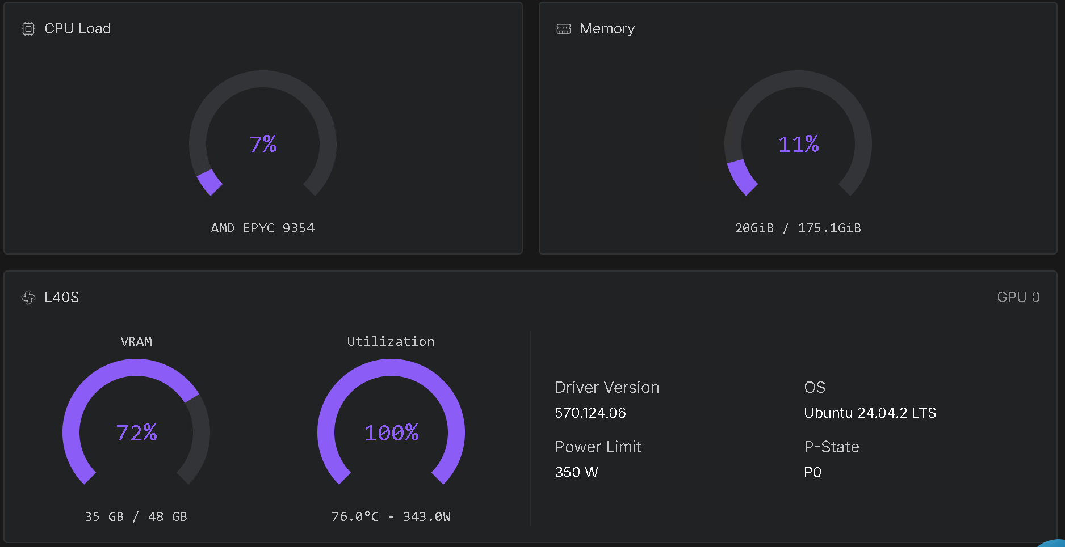Click the Ubuntu 24.04.2 LTS OS label
This screenshot has width=1065, height=547.
pyautogui.click(x=870, y=413)
